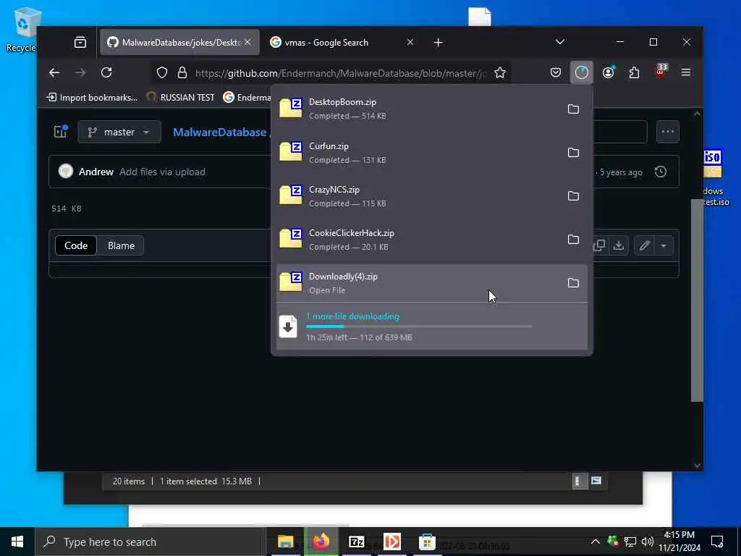Show CookieClickerHack.zip in folder
This screenshot has height=556, width=741.
tap(573, 240)
